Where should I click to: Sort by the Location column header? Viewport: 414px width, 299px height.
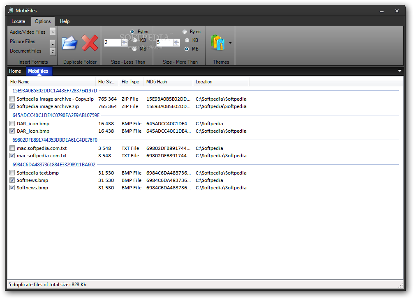[x=221, y=82]
